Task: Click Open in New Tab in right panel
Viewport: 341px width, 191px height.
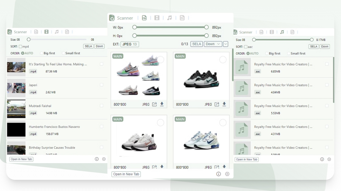Action: click(x=247, y=159)
